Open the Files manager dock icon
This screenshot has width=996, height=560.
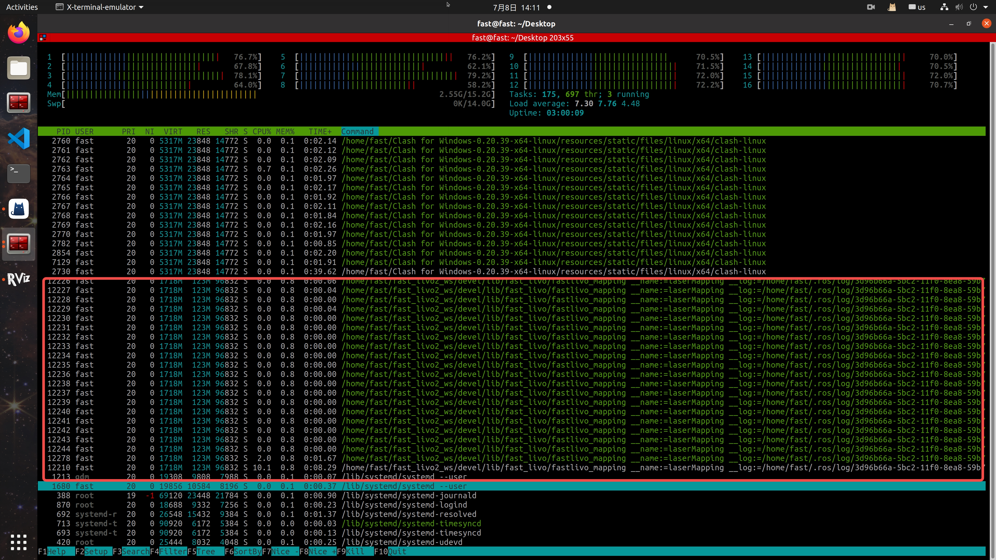pos(19,68)
